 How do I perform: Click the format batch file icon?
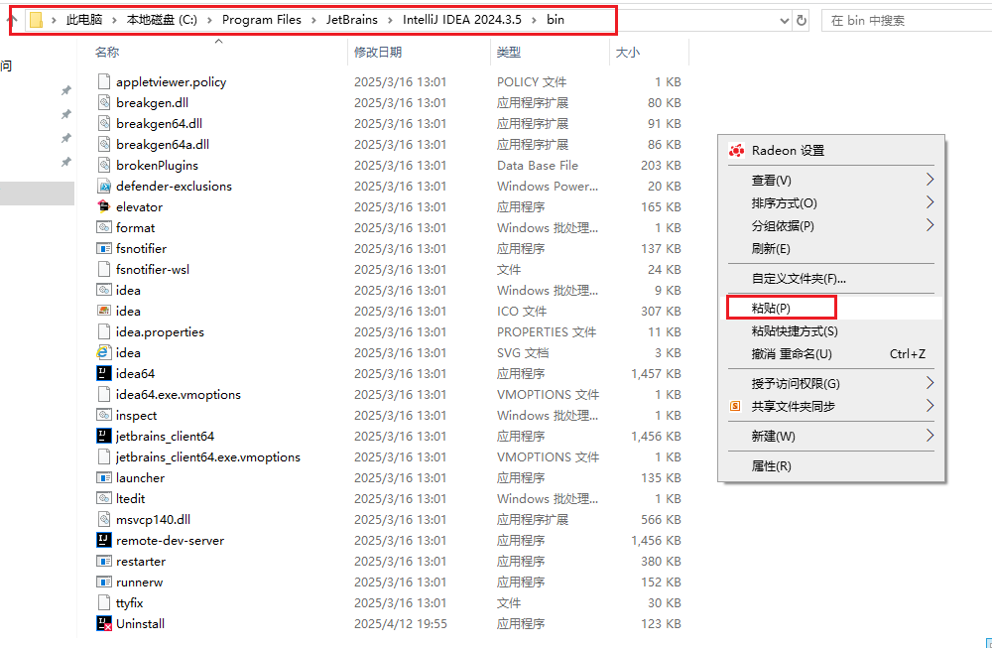coord(104,227)
